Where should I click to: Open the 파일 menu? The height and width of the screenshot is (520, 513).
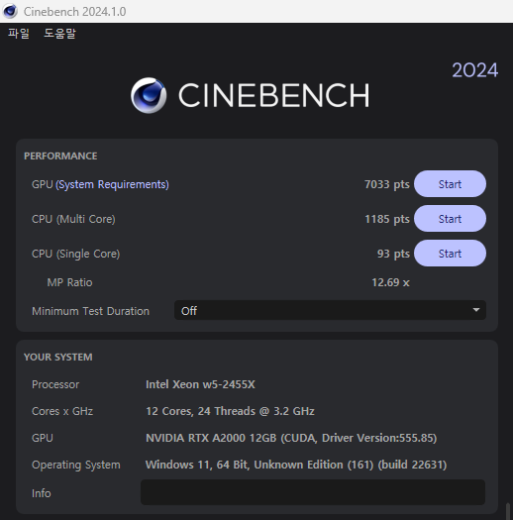tap(19, 33)
